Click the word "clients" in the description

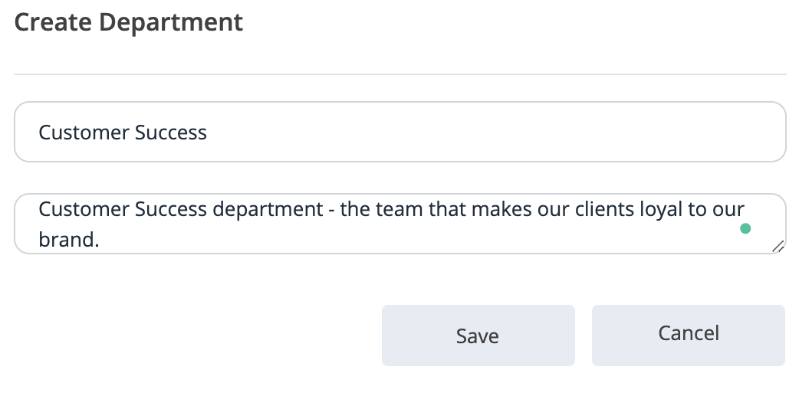603,209
